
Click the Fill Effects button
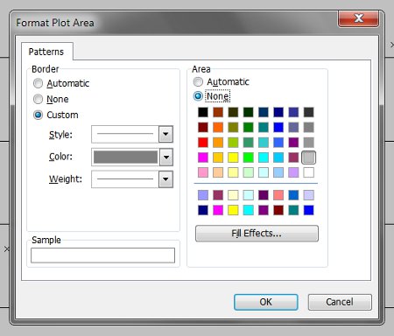pyautogui.click(x=257, y=234)
